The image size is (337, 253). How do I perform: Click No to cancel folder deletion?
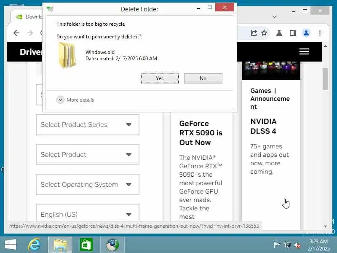(203, 78)
